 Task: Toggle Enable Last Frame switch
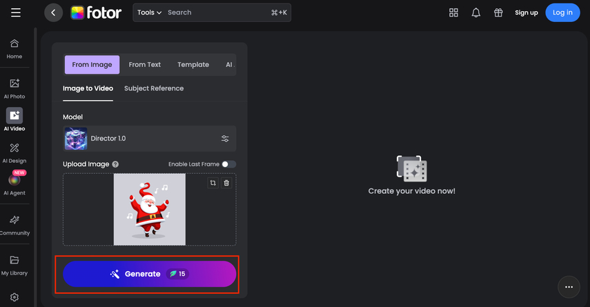(x=228, y=164)
